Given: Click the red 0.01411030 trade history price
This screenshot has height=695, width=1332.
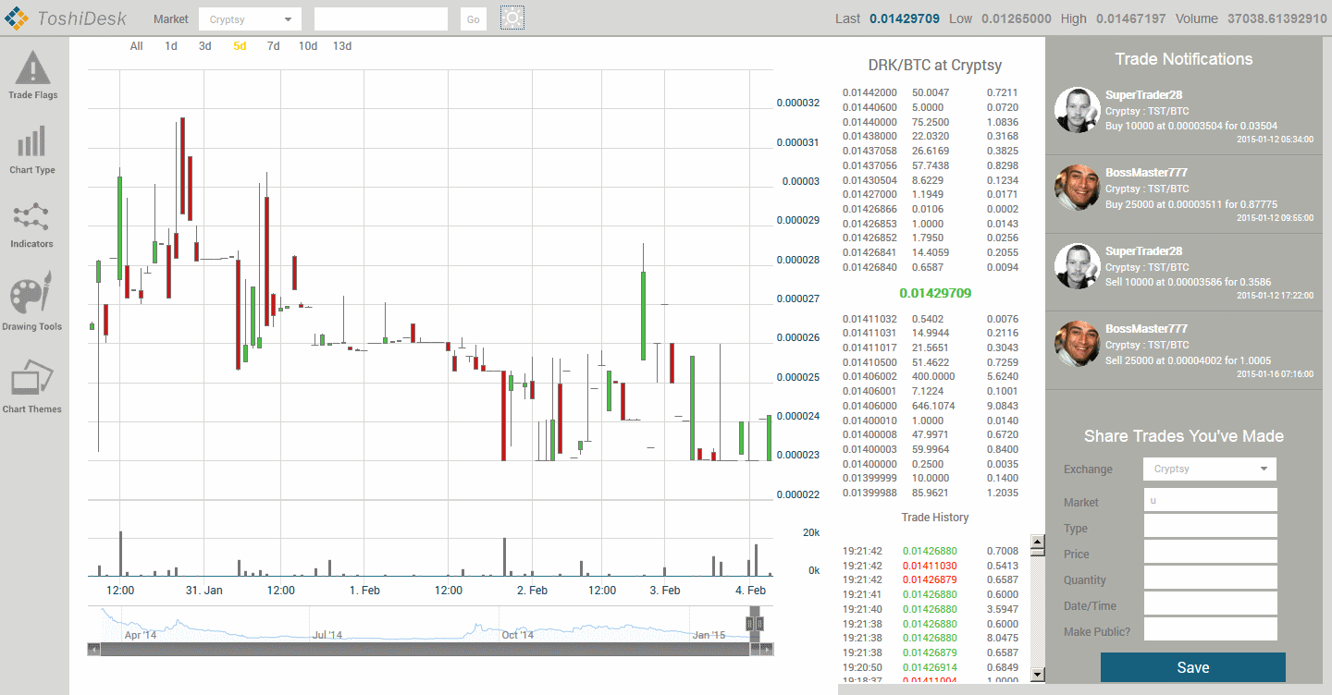Looking at the screenshot, I should 930,566.
